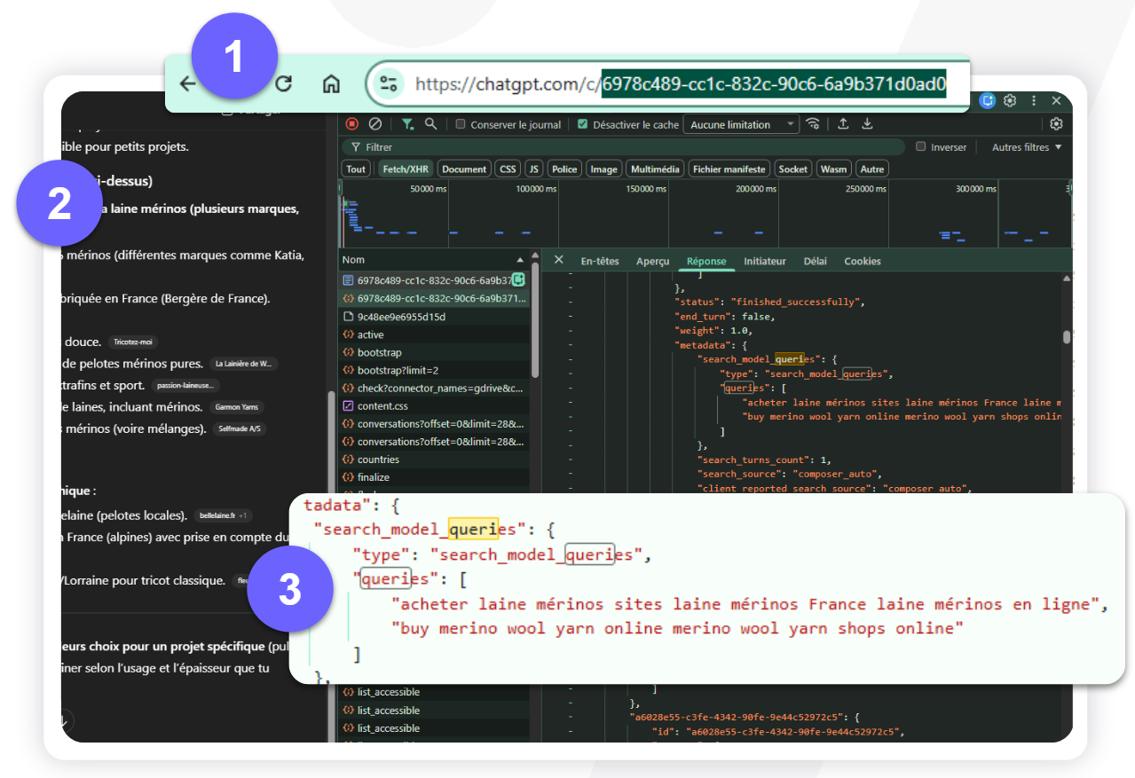Enable the Conserver le journal checkbox
The image size is (1135, 778).
point(461,125)
